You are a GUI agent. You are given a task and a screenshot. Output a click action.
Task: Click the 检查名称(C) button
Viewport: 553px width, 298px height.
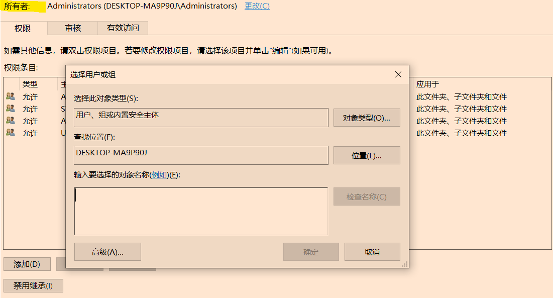point(367,196)
